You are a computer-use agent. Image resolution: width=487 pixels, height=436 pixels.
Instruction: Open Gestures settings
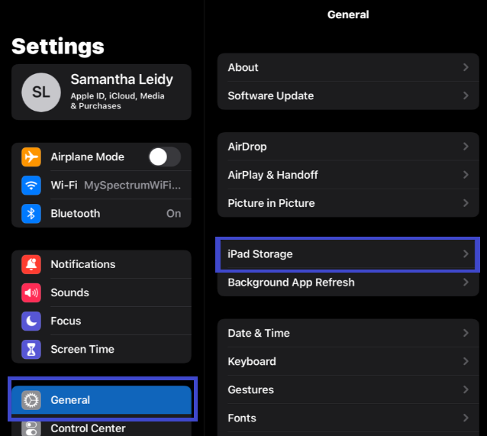[x=348, y=389]
